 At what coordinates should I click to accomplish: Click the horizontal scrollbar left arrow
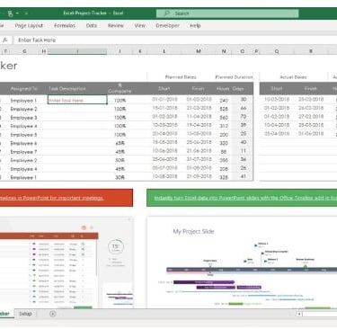[x=299, y=314]
